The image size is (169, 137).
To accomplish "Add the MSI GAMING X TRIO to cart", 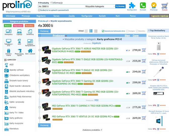I will (144, 107).
